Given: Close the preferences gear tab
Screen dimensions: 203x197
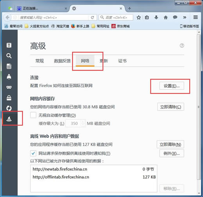Looking at the screenshot, I should tap(121, 9).
